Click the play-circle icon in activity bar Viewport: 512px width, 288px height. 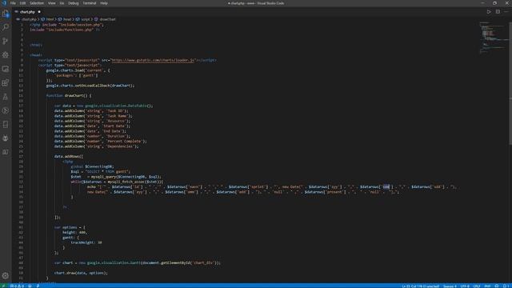tap(6, 110)
